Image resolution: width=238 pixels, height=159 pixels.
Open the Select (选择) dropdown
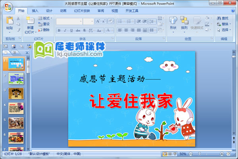[223, 30]
